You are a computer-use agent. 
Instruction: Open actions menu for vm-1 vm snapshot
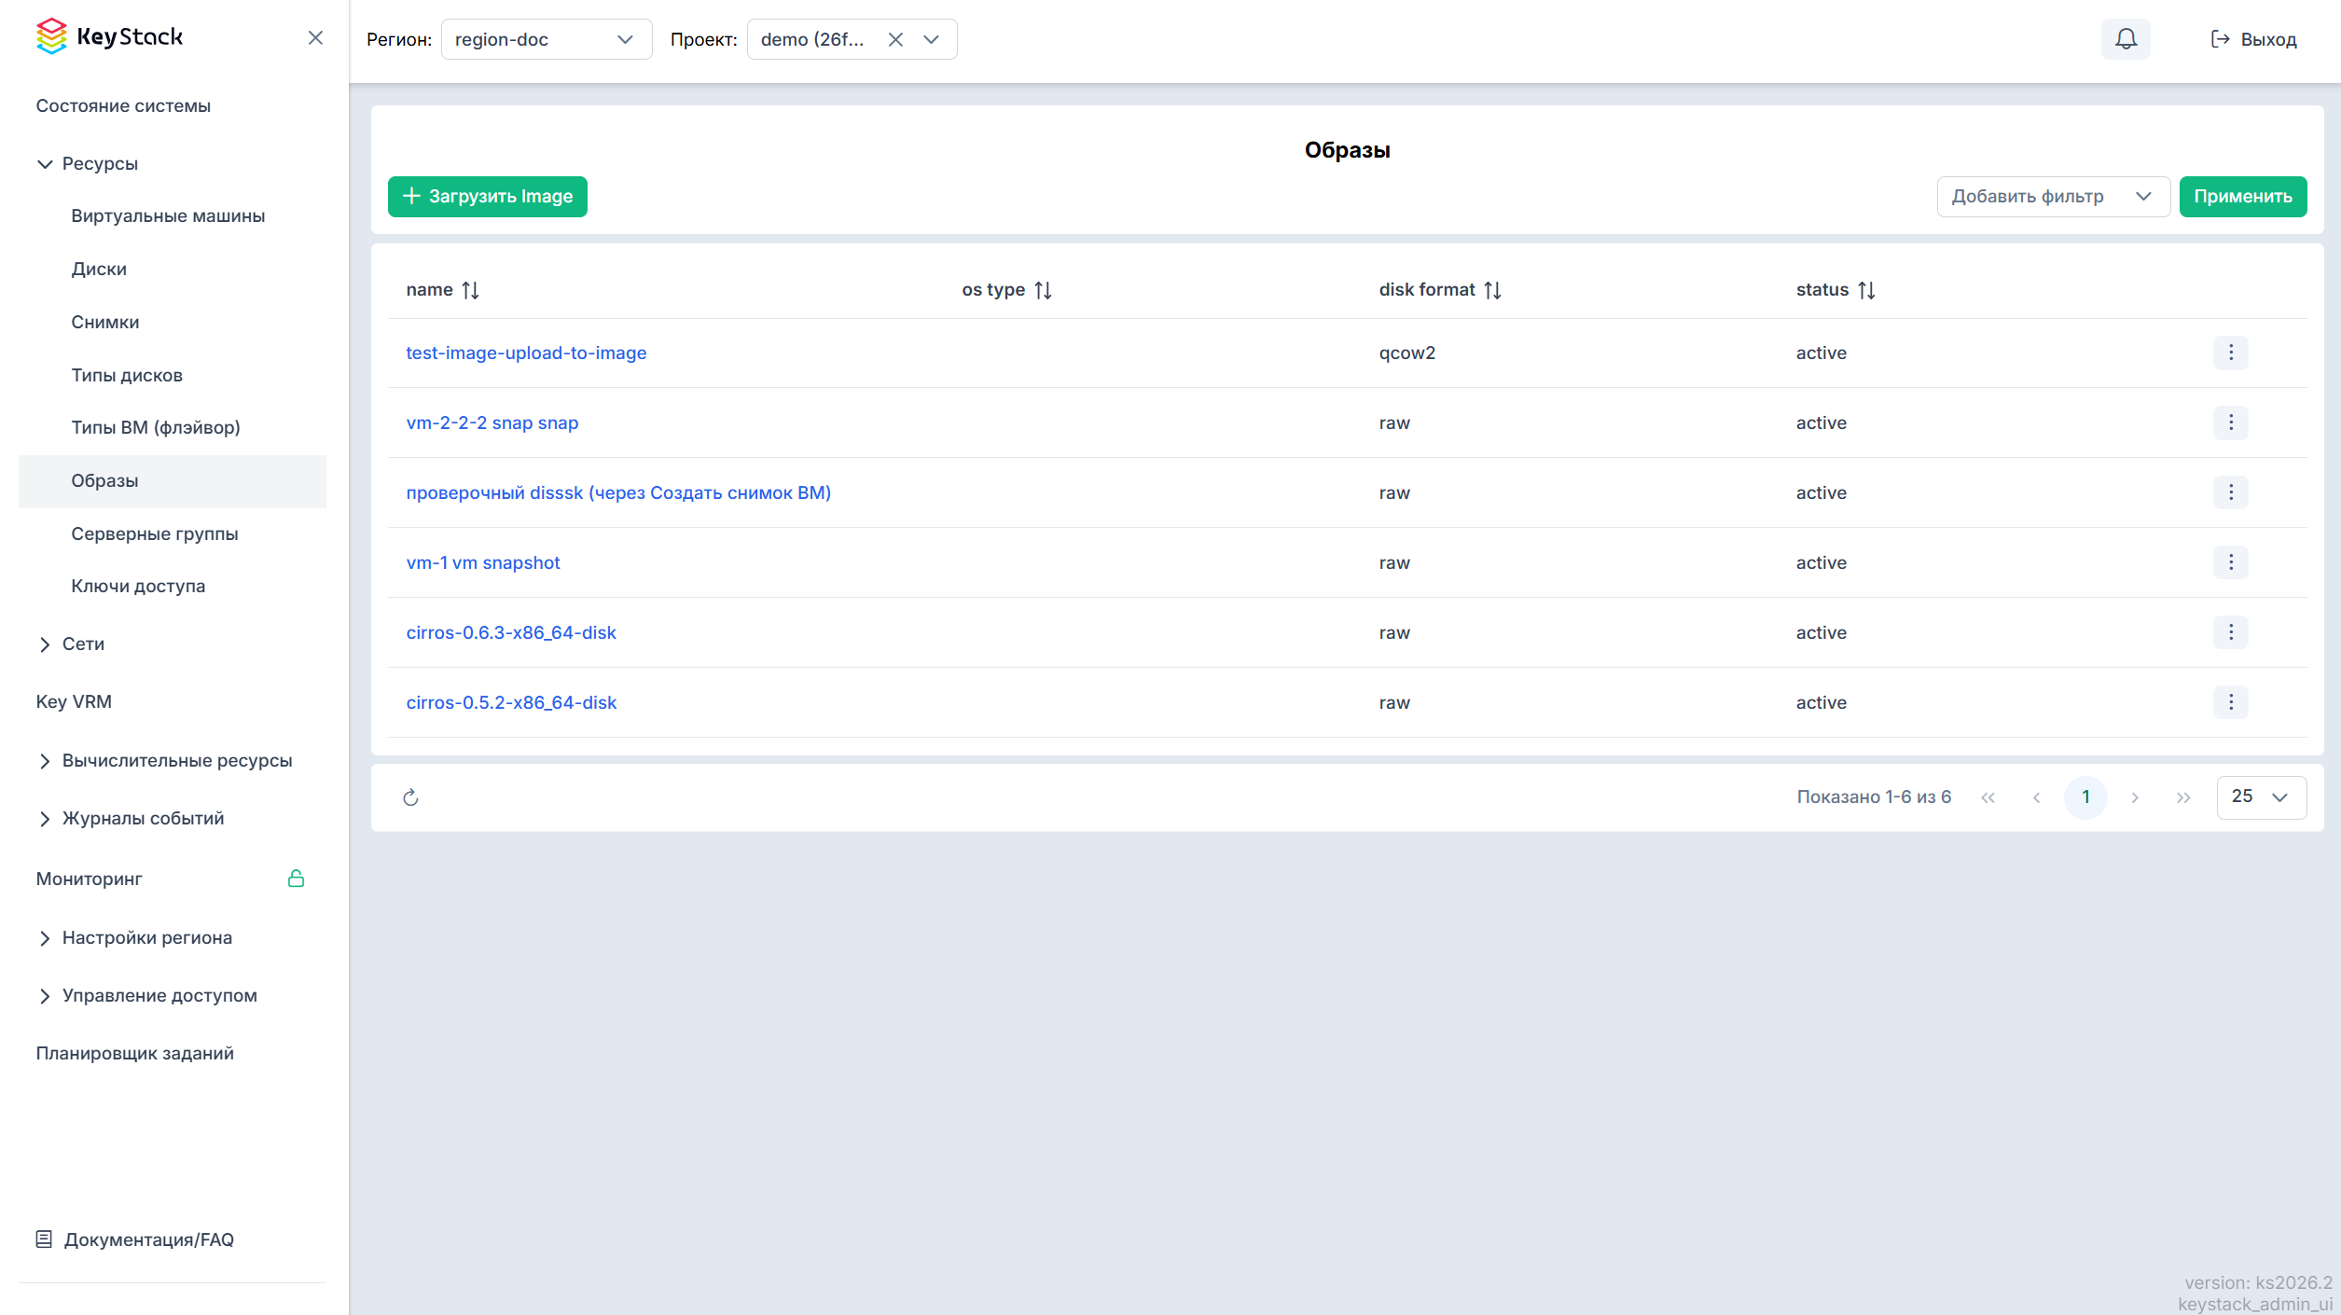coord(2231,562)
